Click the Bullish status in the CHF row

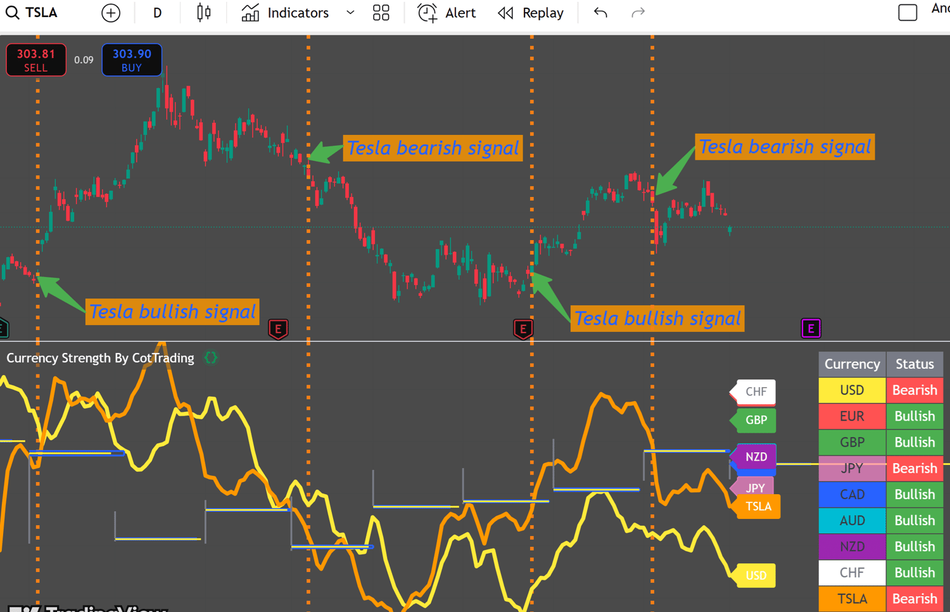point(915,573)
